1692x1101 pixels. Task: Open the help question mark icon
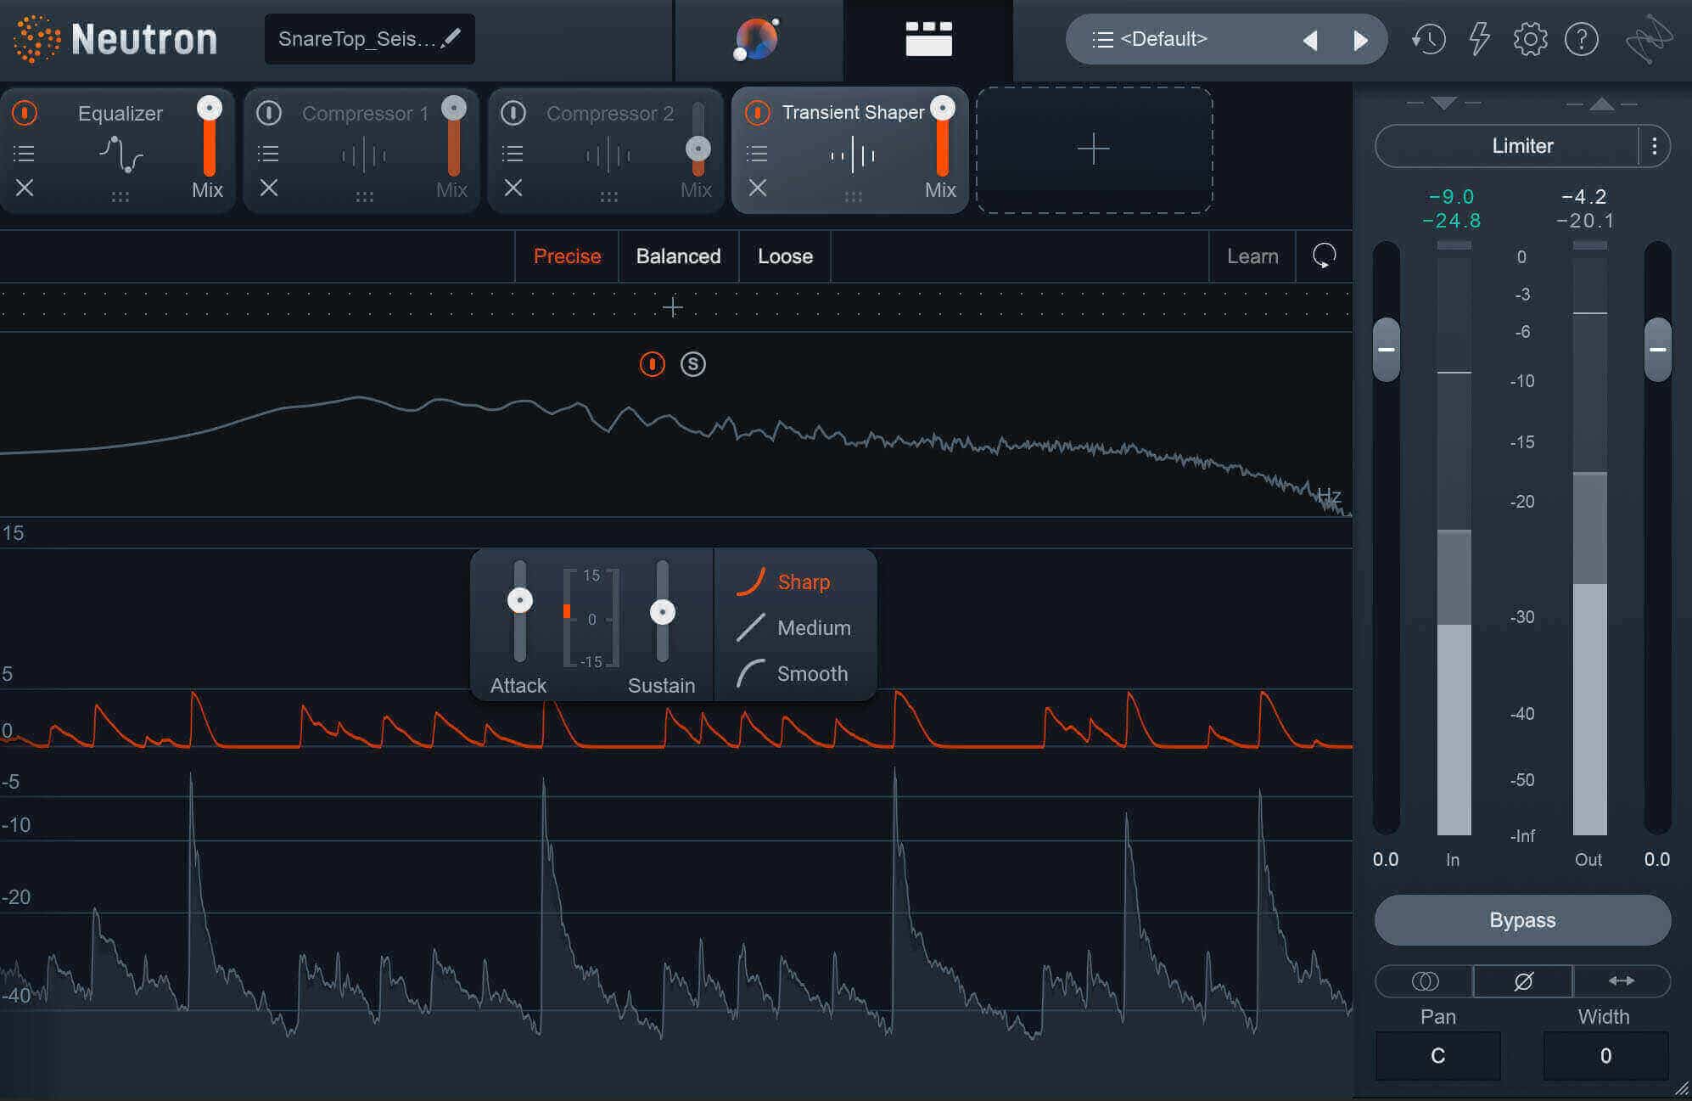point(1581,39)
